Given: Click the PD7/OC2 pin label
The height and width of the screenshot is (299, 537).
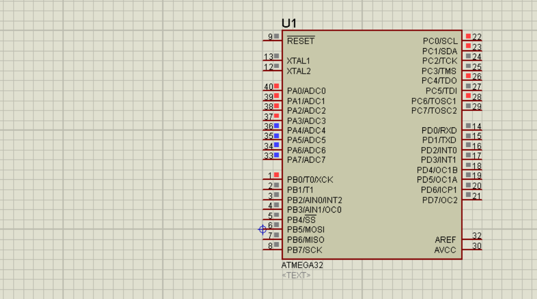Looking at the screenshot, I should (x=440, y=201).
